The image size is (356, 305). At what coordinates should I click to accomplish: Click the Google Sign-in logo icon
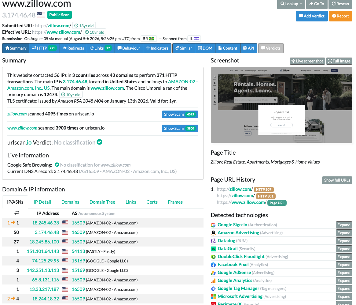pos(213,225)
